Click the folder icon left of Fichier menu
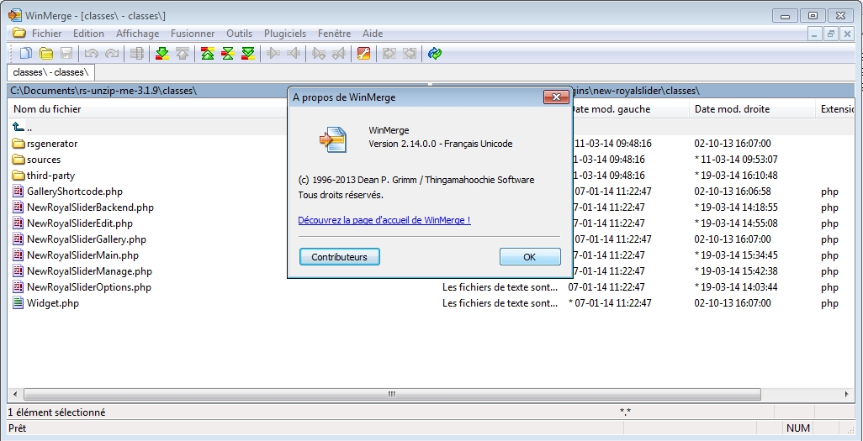This screenshot has height=441, width=863. pos(19,33)
